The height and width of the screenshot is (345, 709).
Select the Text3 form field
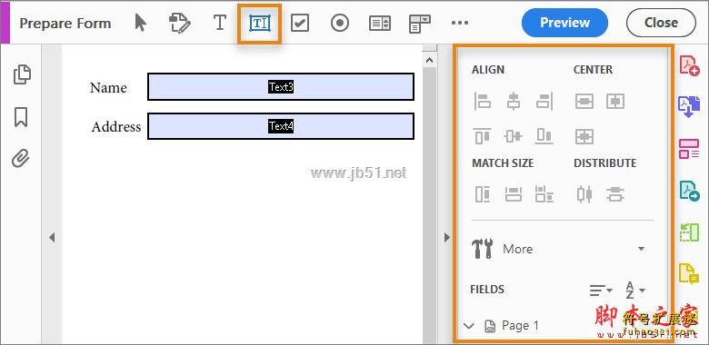pos(281,86)
